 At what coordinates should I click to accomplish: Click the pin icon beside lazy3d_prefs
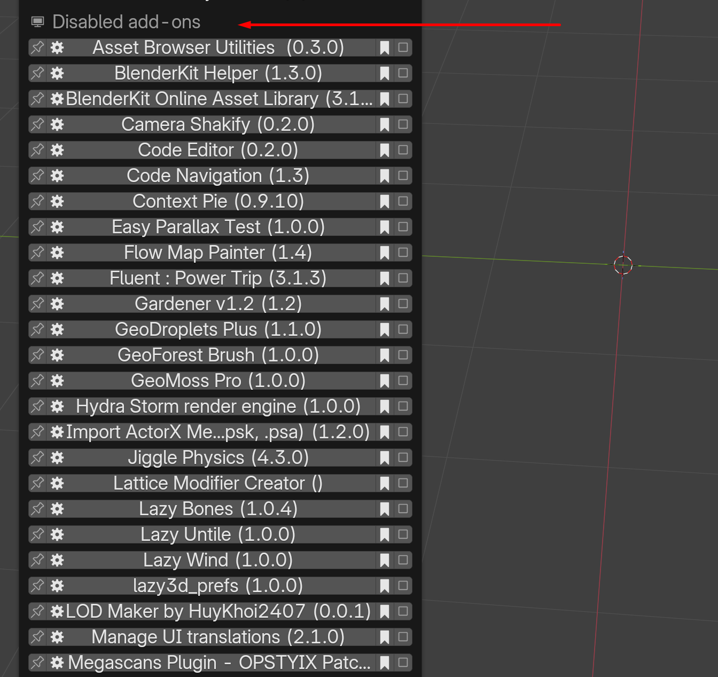37,586
